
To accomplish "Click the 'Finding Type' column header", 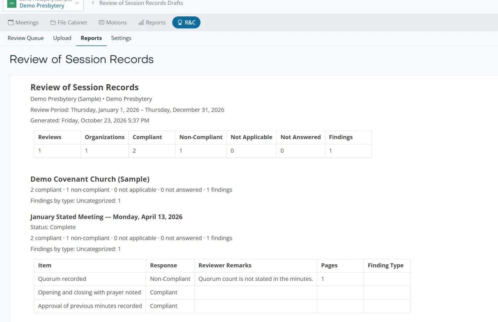I will click(387, 266).
